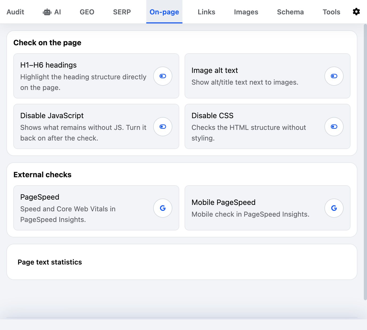Open the Images tab

tap(246, 12)
